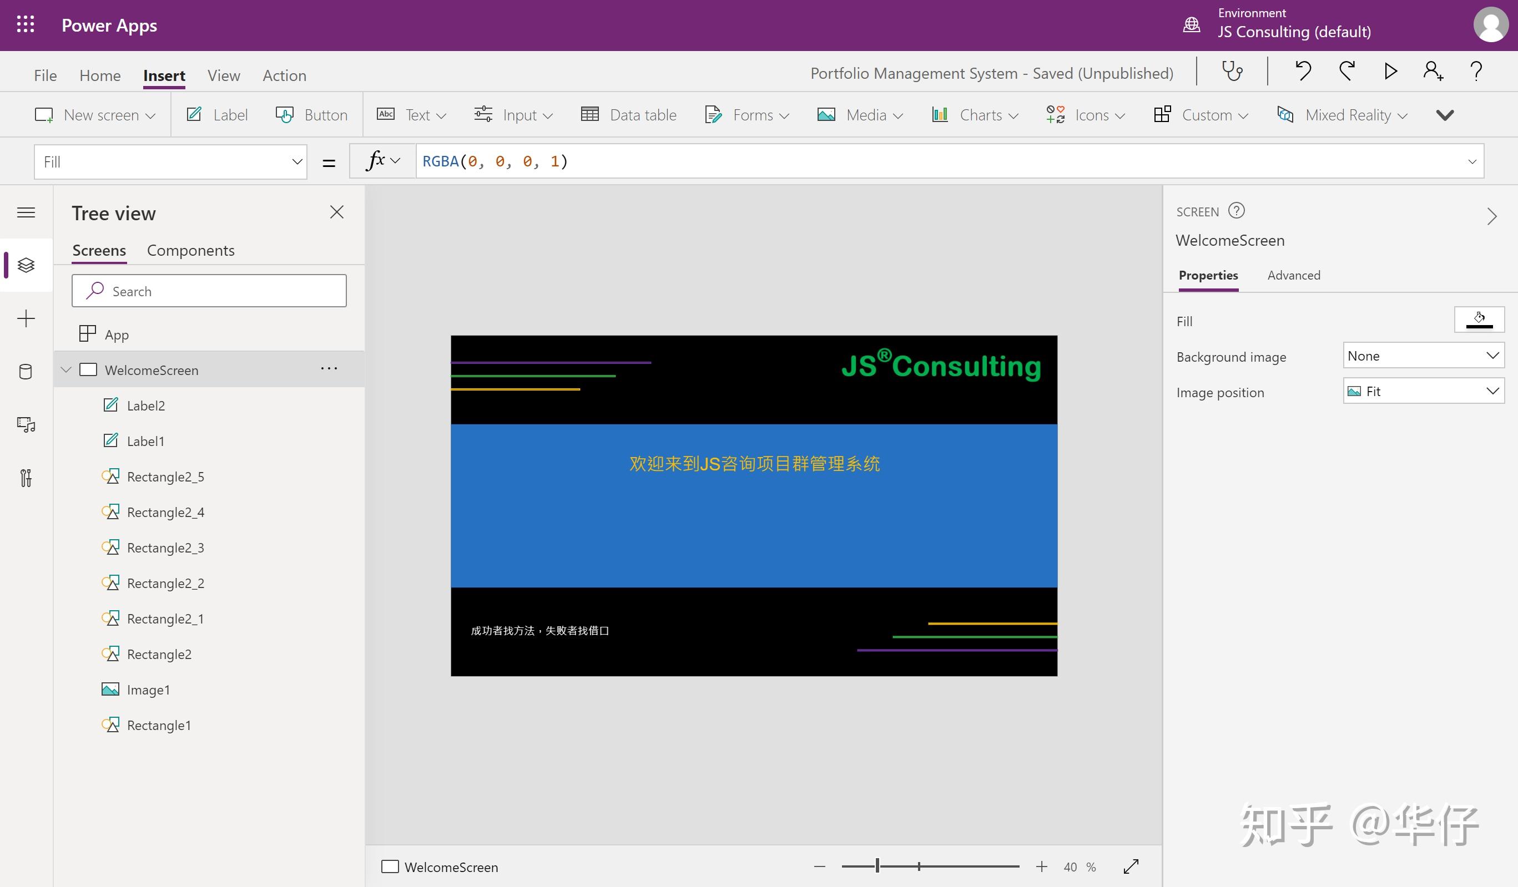Open the fx formula dropdown
The width and height of the screenshot is (1518, 887).
382,161
